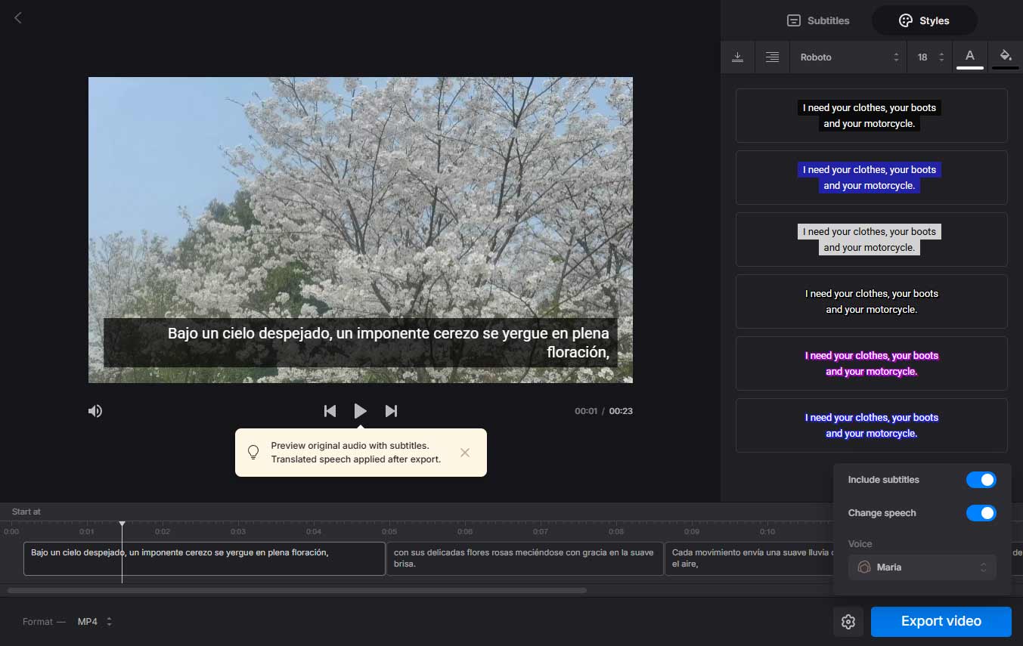This screenshot has width=1023, height=646.
Task: Switch to the Subtitles tab
Action: [x=817, y=20]
